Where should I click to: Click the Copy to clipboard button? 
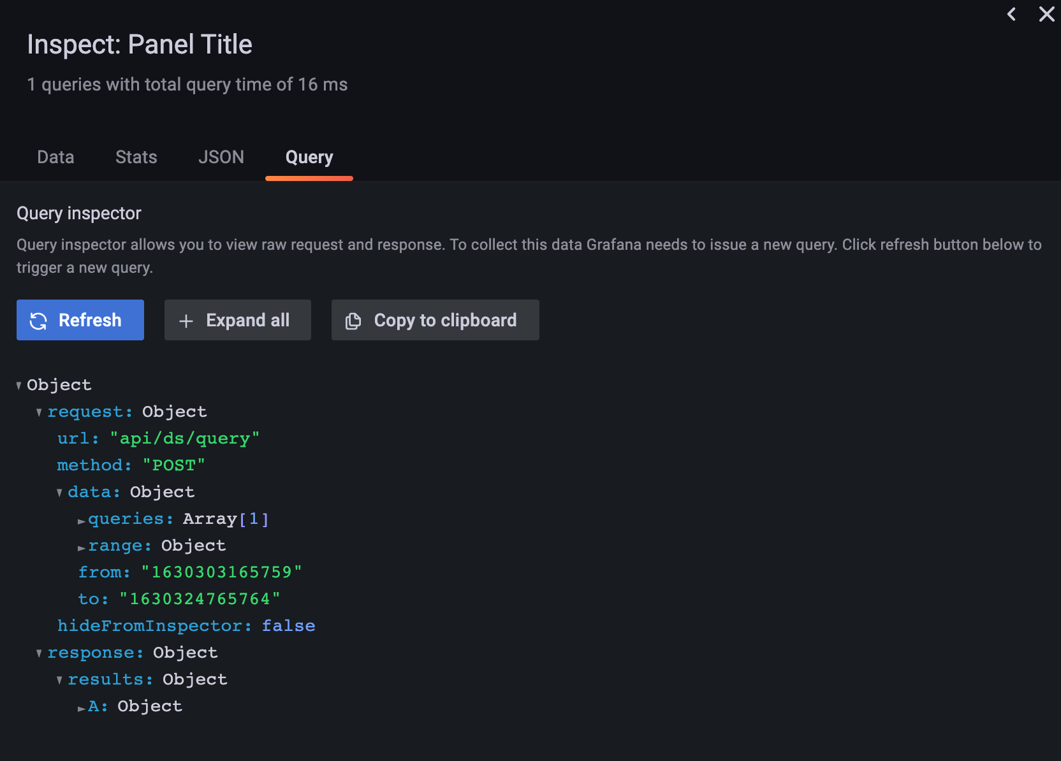coord(435,320)
